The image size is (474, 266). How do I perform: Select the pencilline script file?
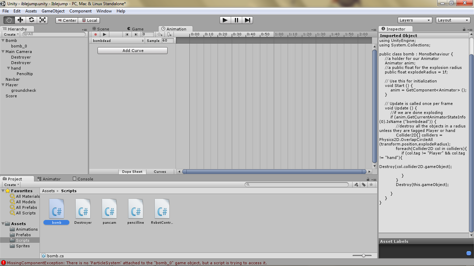point(136,211)
